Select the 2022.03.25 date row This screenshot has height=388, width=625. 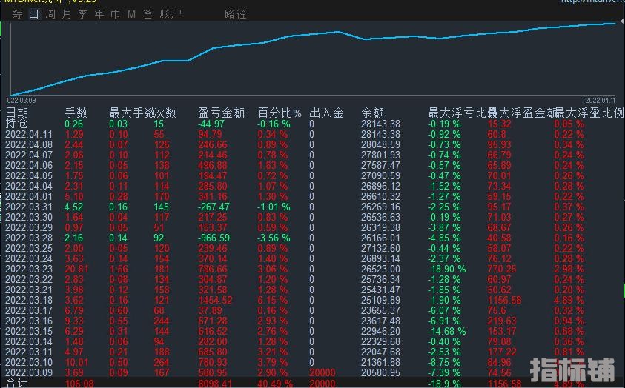[29, 248]
